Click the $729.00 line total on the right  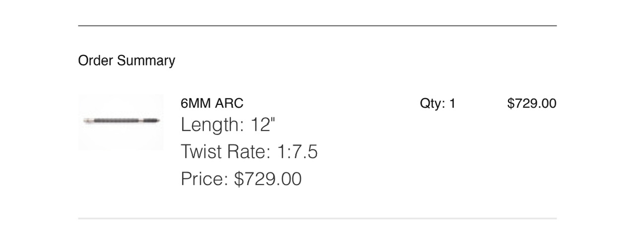click(531, 103)
